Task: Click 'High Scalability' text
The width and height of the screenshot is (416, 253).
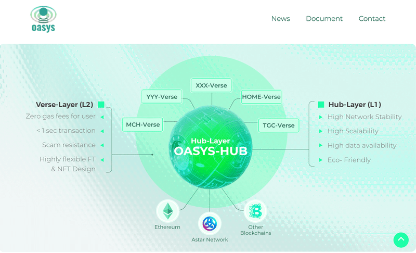Action: tap(353, 131)
